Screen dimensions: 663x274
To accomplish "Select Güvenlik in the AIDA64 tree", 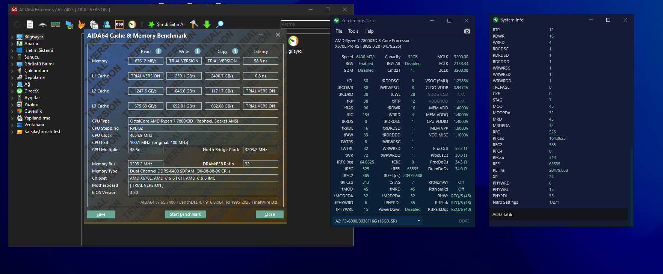I will click(33, 111).
